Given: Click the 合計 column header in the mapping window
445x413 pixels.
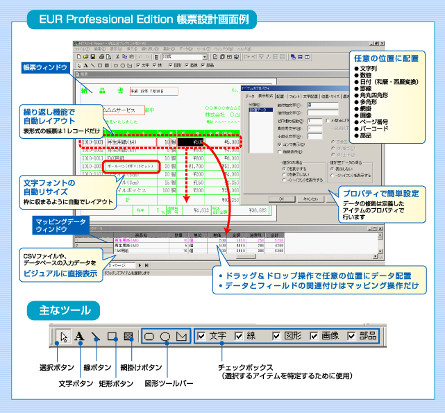Looking at the screenshot, I should pos(275,235).
